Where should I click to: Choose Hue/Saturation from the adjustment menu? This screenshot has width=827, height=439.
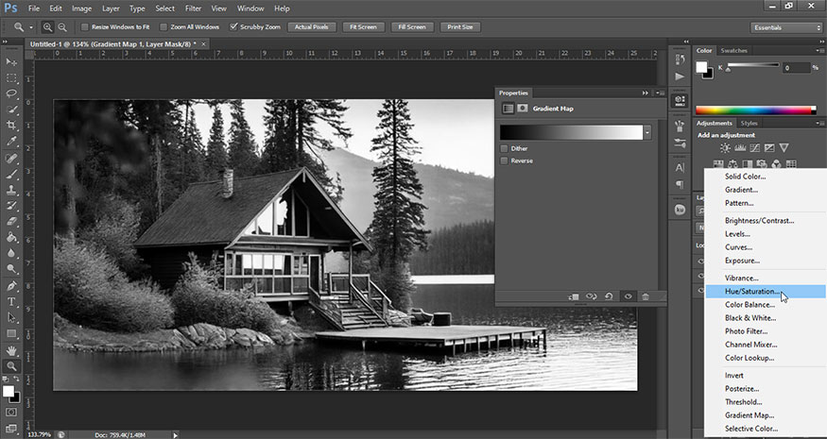(752, 292)
